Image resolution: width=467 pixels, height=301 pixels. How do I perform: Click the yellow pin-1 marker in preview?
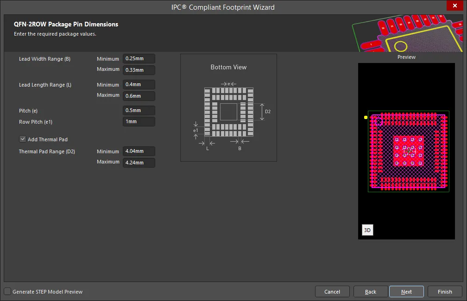[x=366, y=117]
